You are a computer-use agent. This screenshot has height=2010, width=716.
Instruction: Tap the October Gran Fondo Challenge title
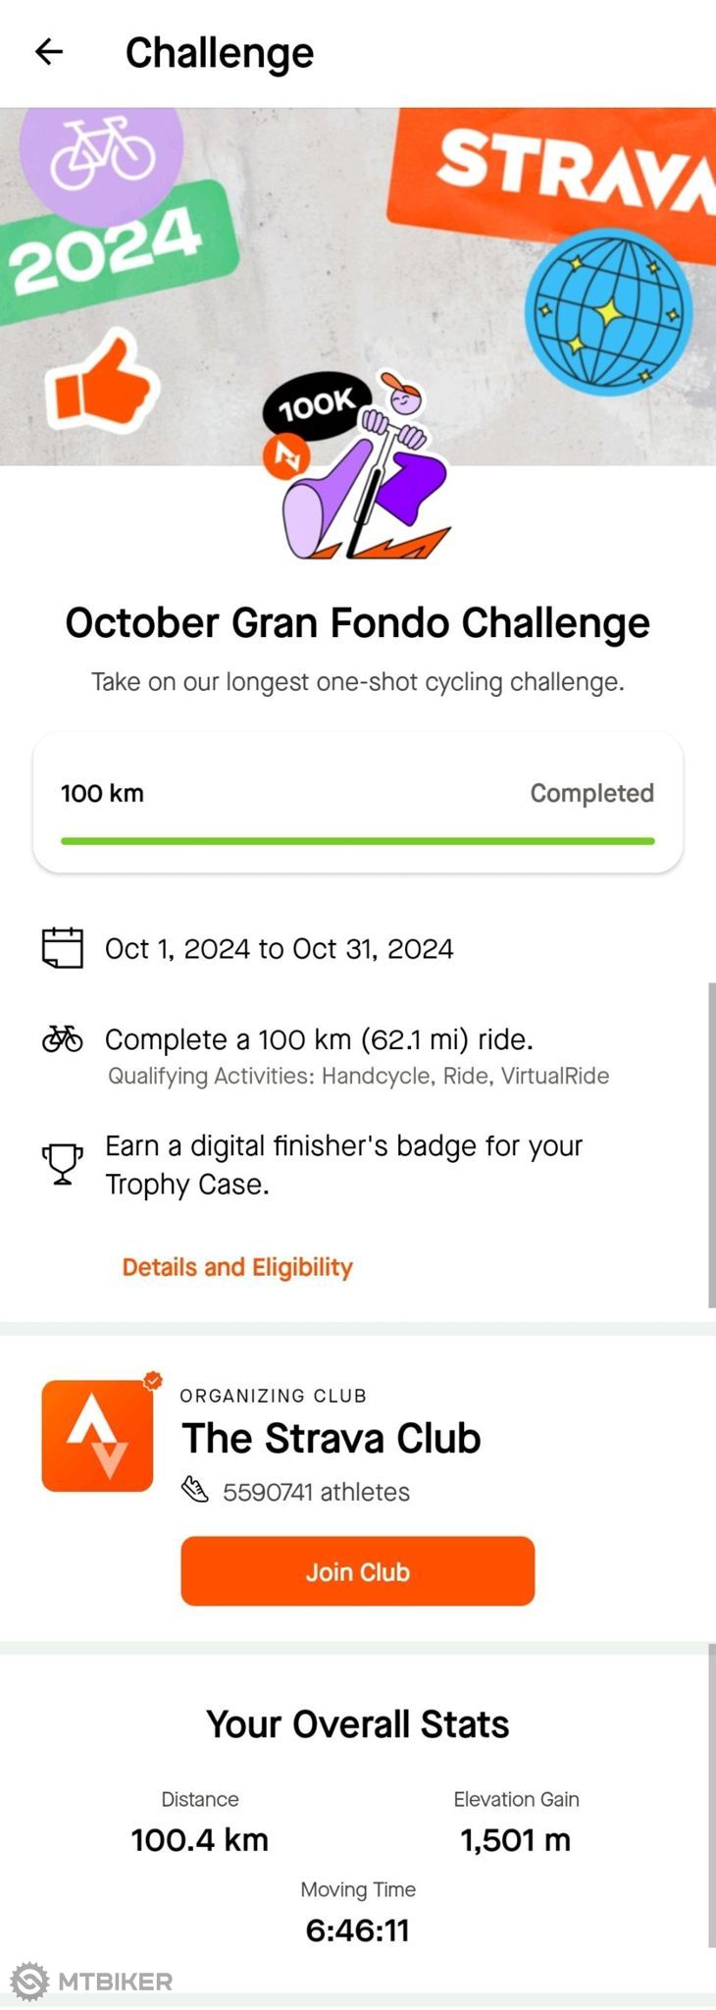[x=357, y=623]
